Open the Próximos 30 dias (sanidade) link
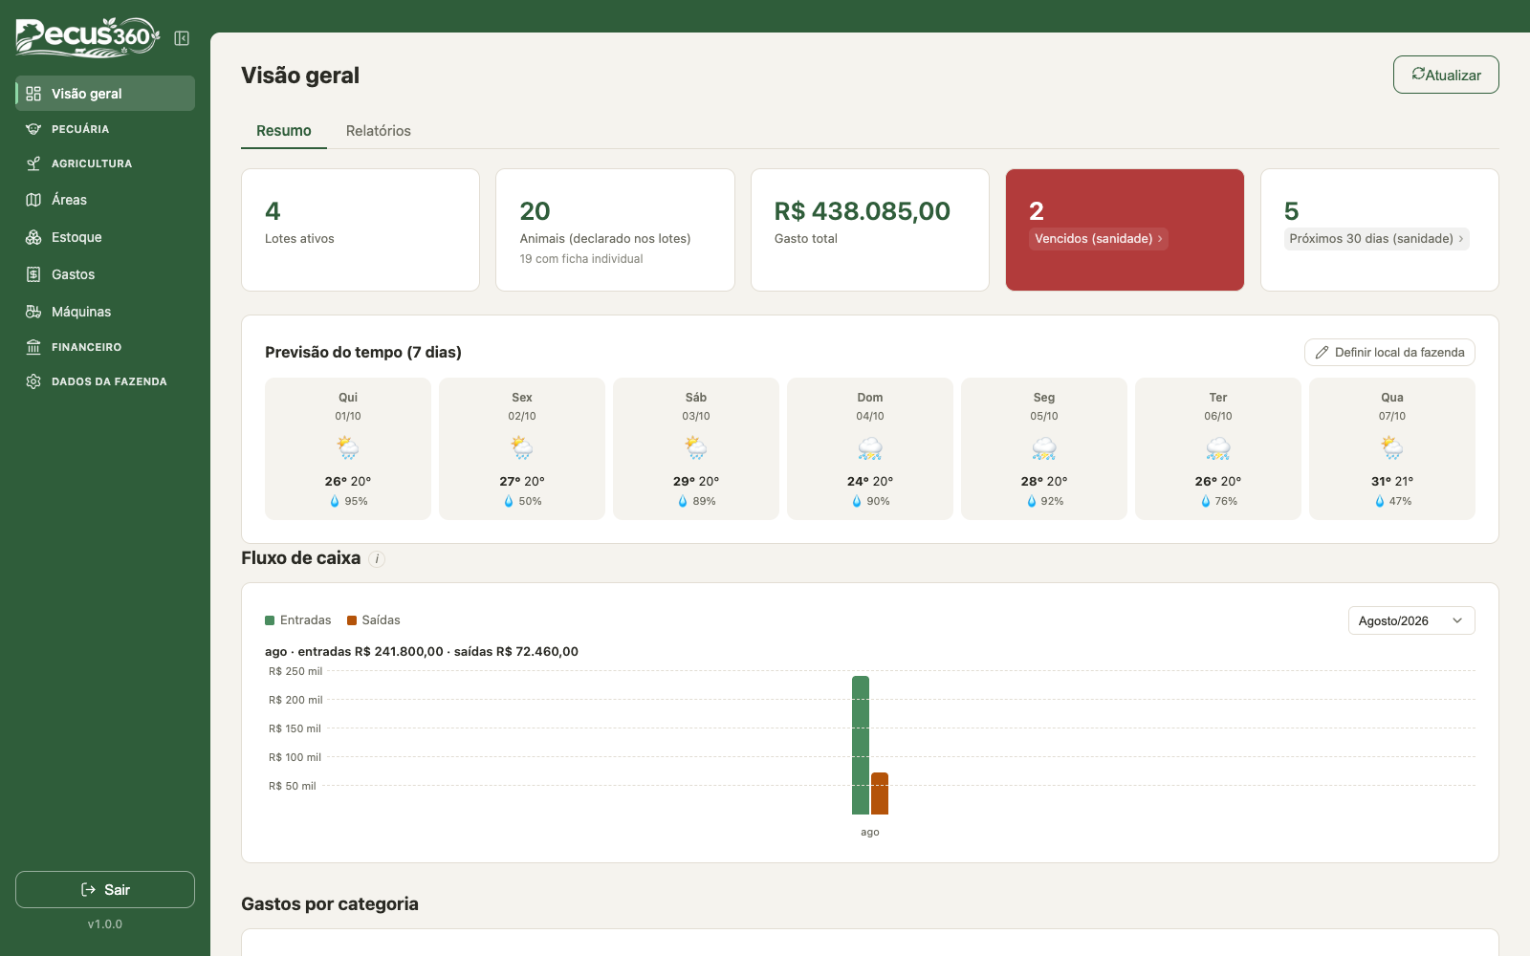This screenshot has height=956, width=1530. coord(1377,239)
